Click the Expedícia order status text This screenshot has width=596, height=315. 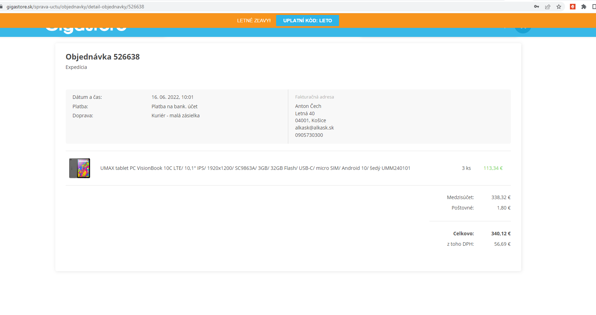(x=76, y=67)
